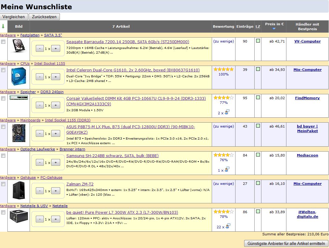Tick the select checkbox for Corsair ValueSelect
Viewport: 329px width, 248px height.
(3, 98)
